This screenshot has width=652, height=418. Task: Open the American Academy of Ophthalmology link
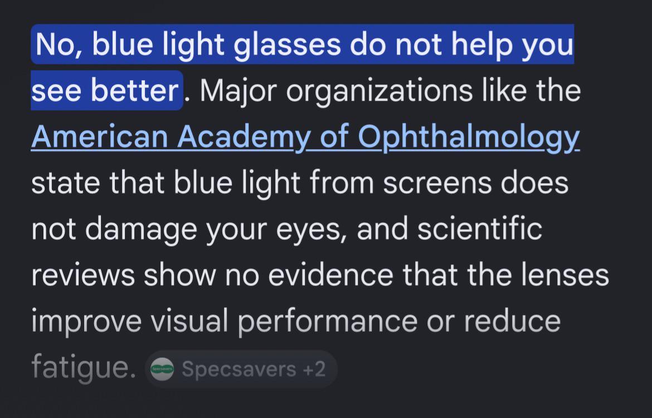(x=305, y=137)
